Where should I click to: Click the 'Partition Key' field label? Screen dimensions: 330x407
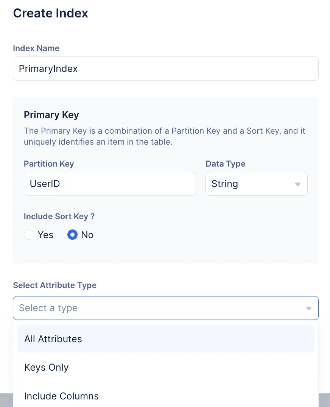point(49,164)
